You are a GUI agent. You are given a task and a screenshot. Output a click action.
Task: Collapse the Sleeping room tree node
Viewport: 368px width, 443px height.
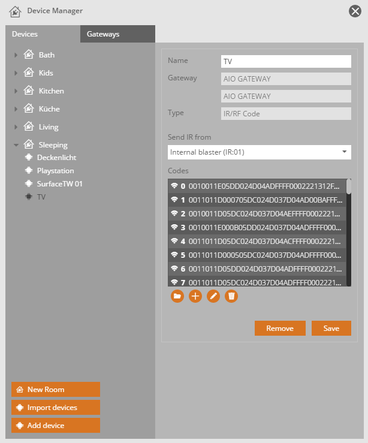coord(16,145)
